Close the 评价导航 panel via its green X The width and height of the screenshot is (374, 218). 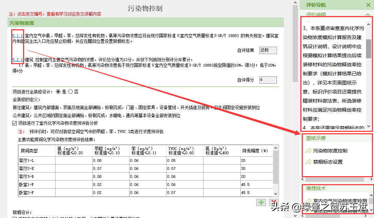tap(368, 5)
